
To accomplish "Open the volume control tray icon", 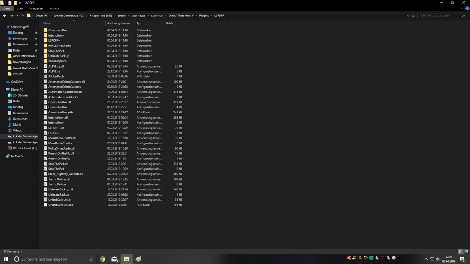I will 438,259.
